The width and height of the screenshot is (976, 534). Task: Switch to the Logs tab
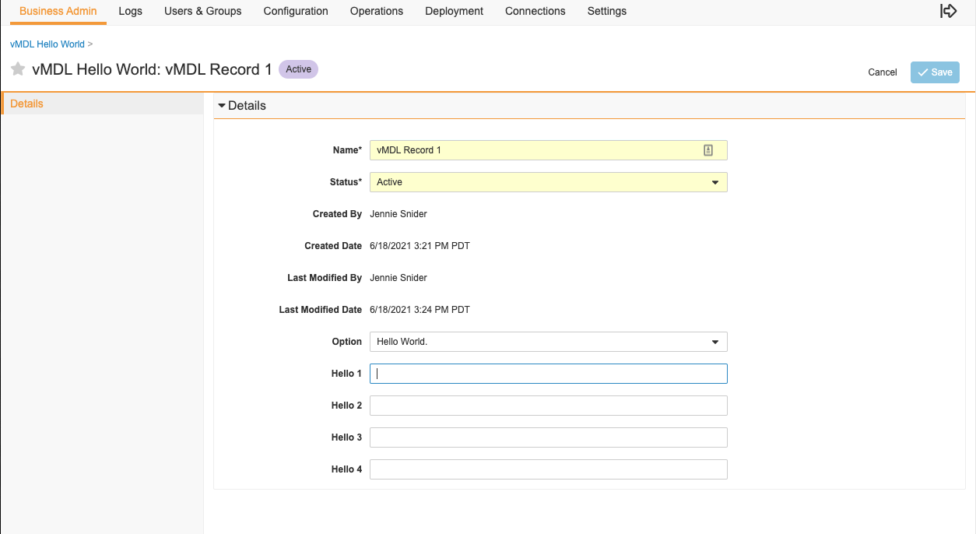130,11
